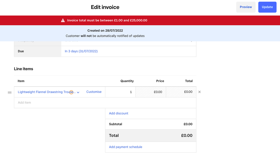Select the invoice total error message text

click(x=107, y=21)
